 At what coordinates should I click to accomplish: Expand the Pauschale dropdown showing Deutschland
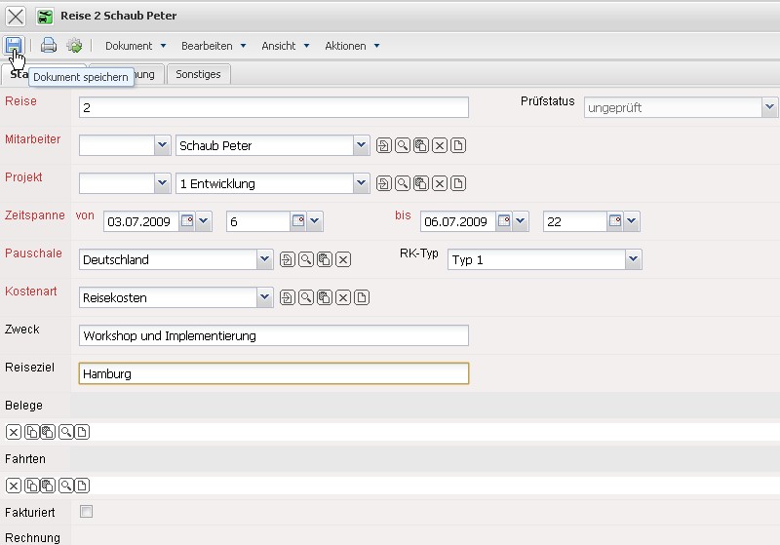tap(264, 259)
